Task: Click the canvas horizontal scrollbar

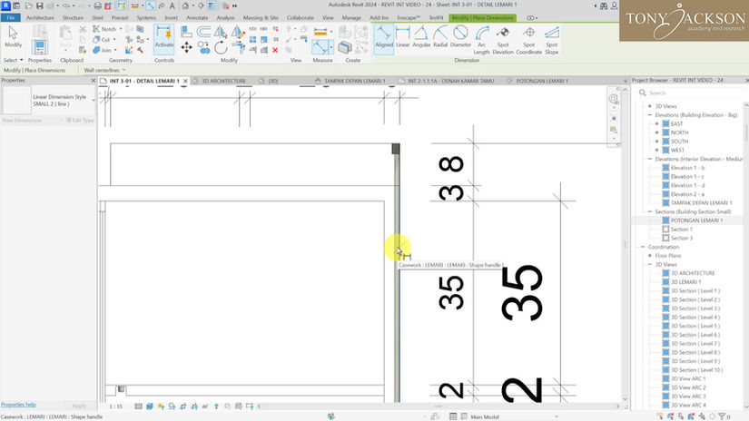Action: [438, 406]
